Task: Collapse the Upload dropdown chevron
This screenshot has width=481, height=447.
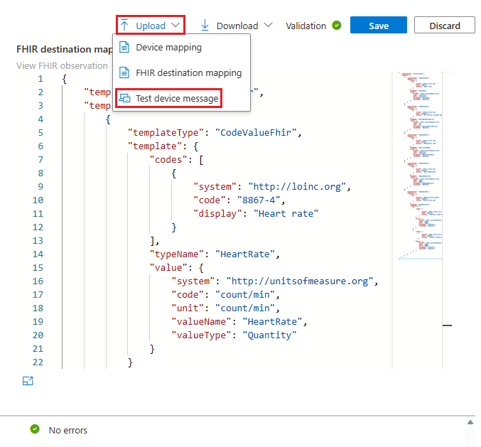Action: point(175,26)
